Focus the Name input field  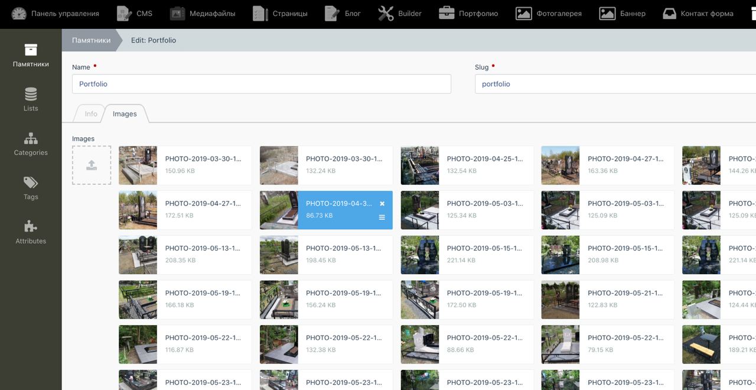coord(262,84)
